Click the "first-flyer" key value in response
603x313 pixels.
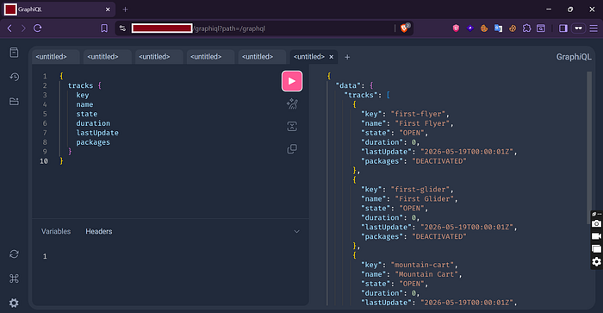(418, 114)
